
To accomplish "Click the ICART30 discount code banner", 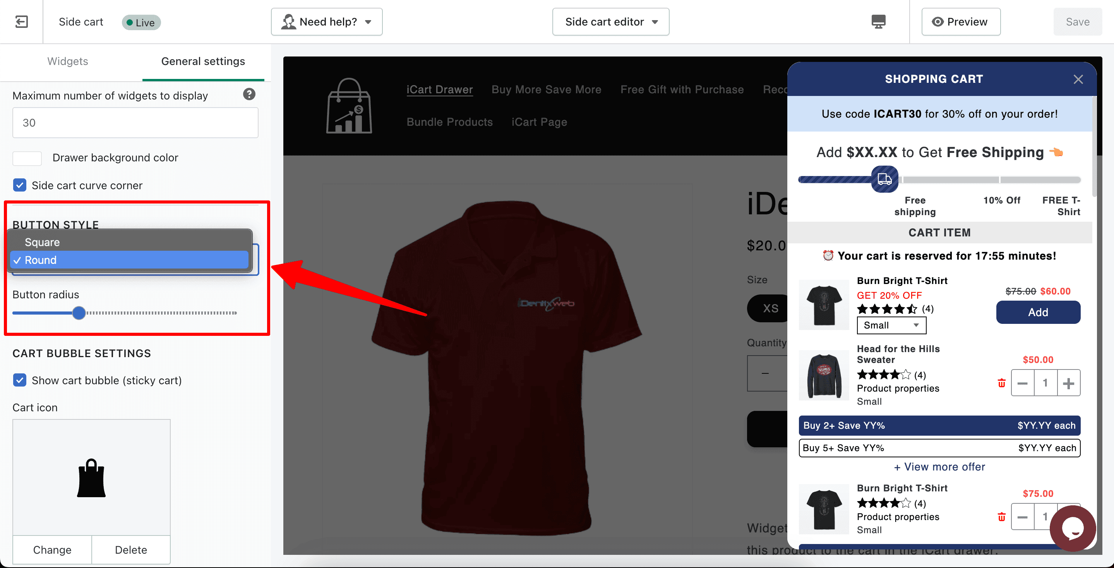I will pos(939,114).
